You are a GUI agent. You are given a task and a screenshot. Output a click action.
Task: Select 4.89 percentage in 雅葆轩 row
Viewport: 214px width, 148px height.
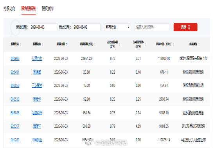[138, 126]
